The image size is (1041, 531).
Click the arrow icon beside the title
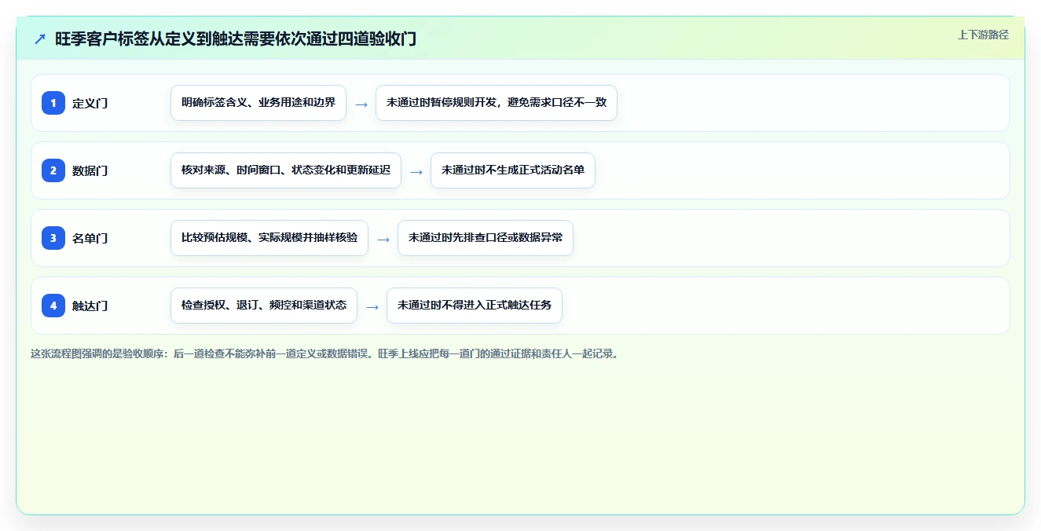point(40,39)
